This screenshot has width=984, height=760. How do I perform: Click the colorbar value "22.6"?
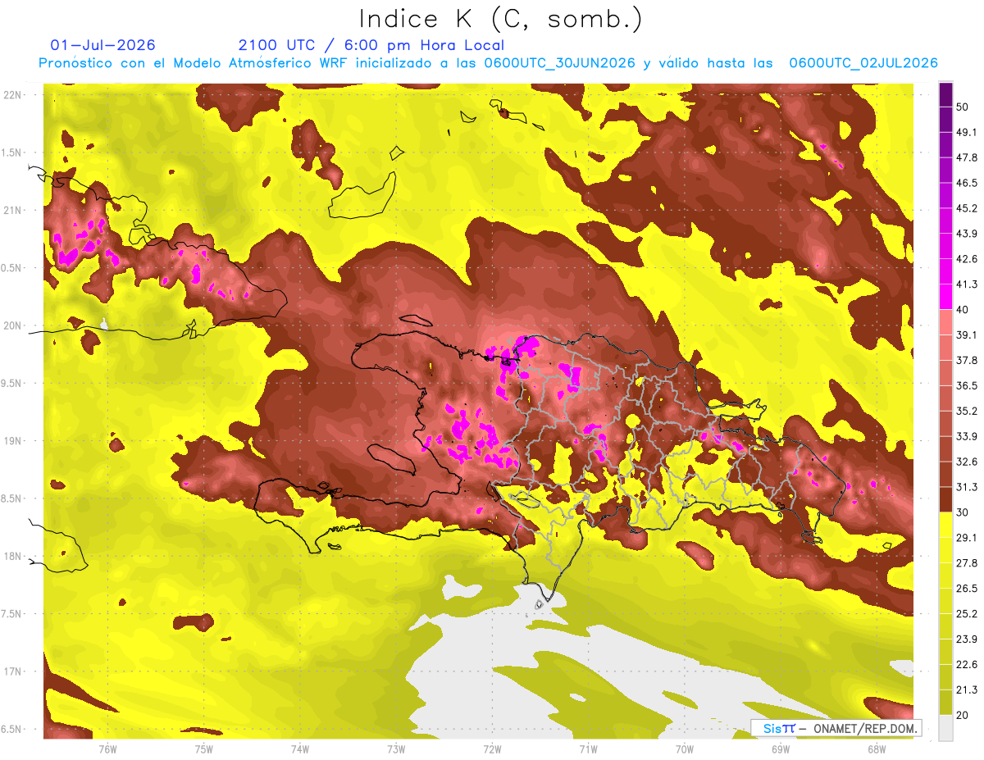[968, 664]
